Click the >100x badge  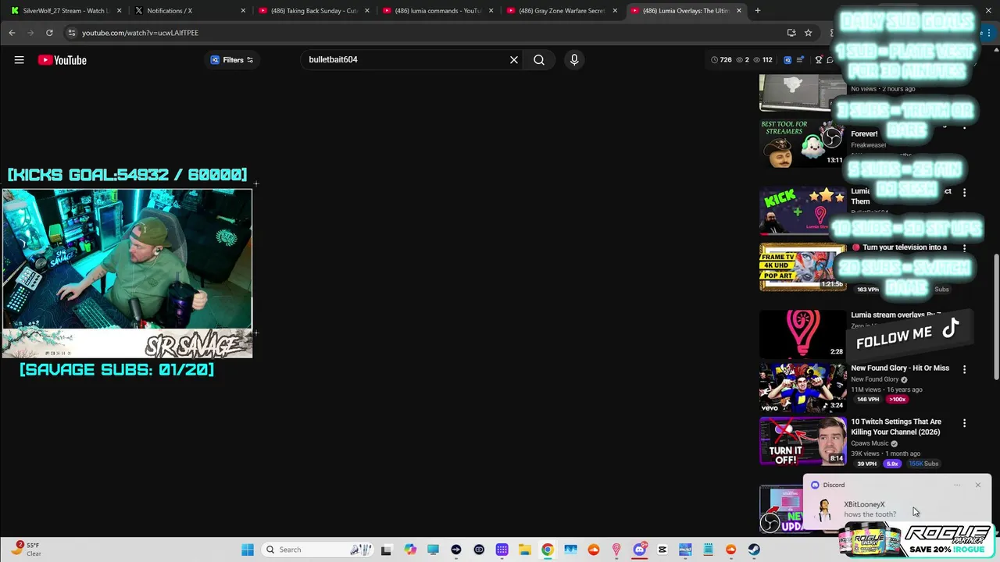tap(897, 400)
